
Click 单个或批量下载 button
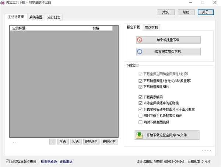click(168, 40)
